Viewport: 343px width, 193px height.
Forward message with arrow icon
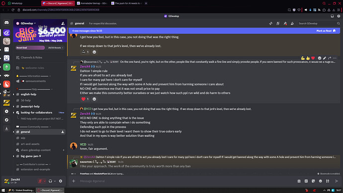[x=330, y=58]
